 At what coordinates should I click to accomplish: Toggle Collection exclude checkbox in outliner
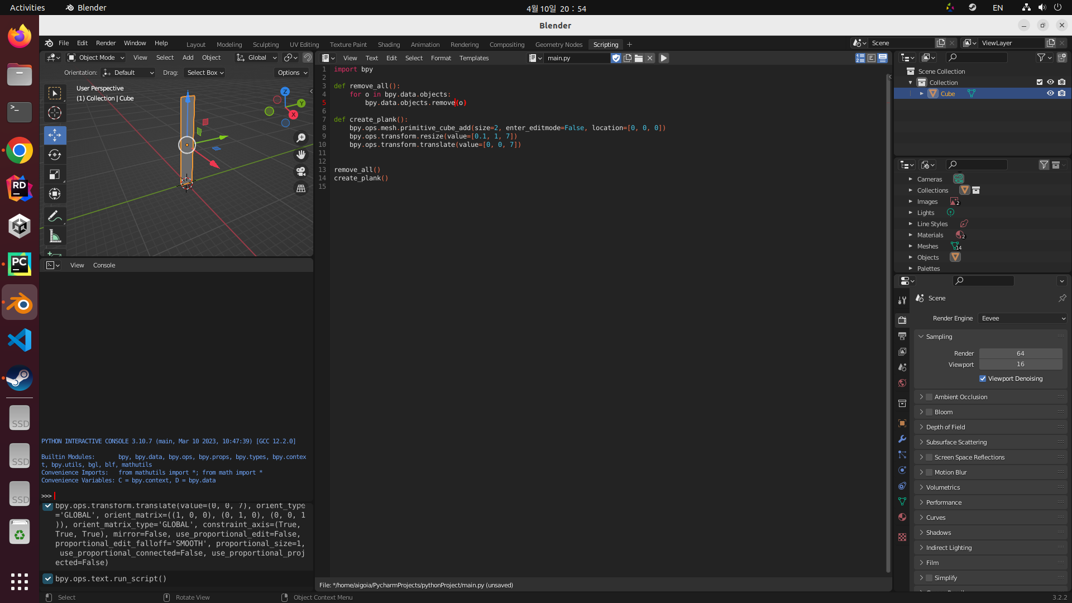tap(1040, 82)
